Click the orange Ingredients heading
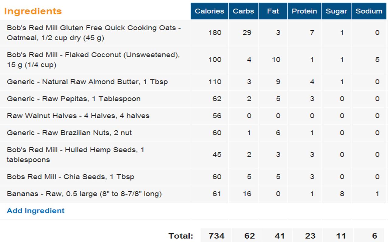Screen dimensions: 388x242 click(33, 11)
